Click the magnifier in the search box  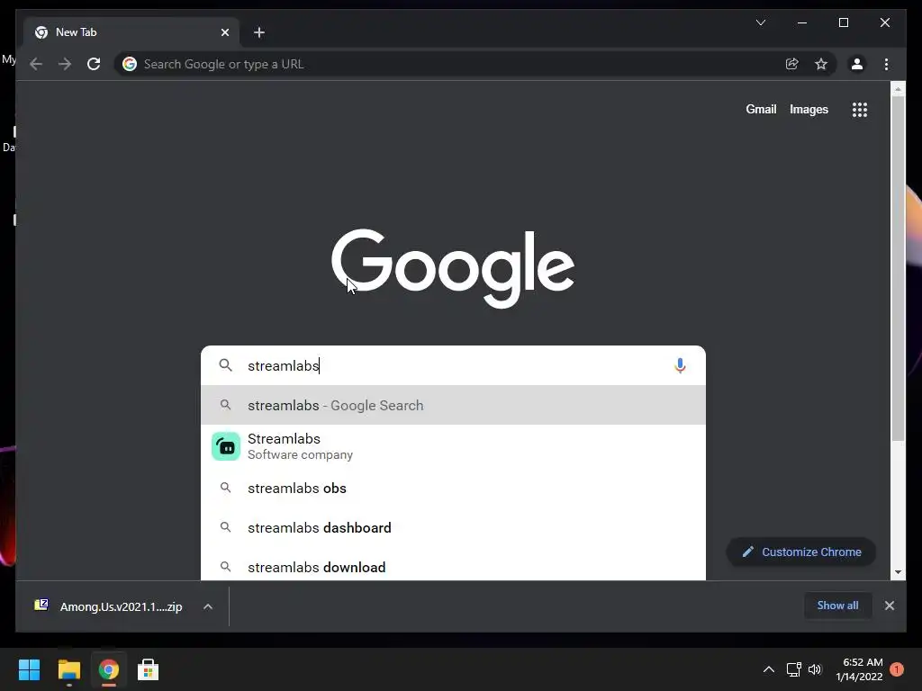pos(225,365)
